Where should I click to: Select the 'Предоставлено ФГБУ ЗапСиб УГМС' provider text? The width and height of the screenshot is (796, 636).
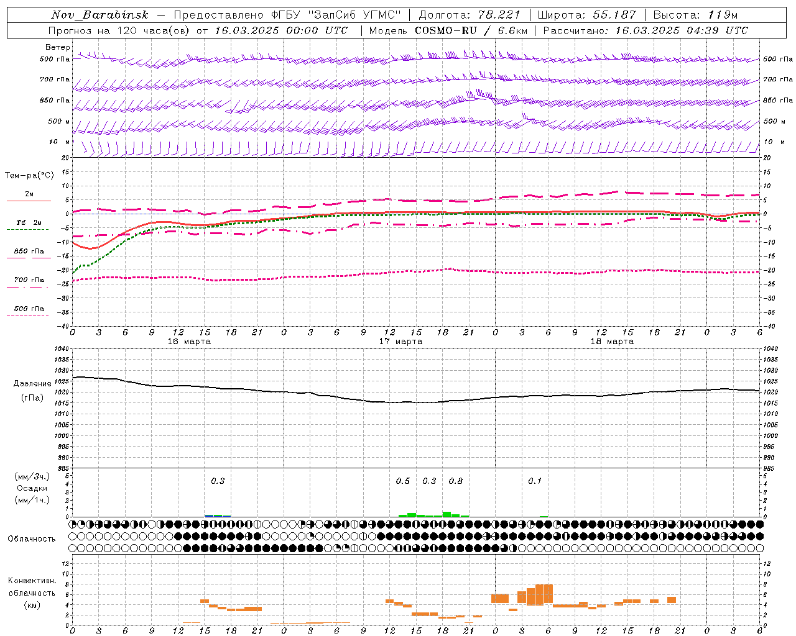(x=287, y=15)
